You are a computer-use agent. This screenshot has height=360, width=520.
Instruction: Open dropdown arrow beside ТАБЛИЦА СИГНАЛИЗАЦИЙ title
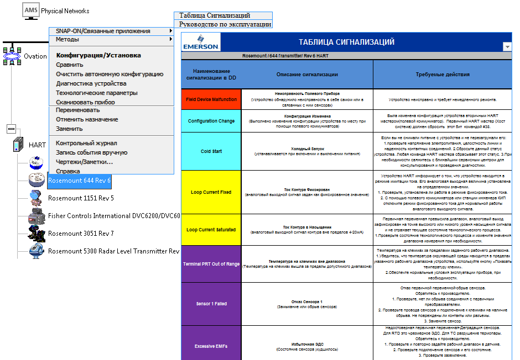tap(507, 46)
